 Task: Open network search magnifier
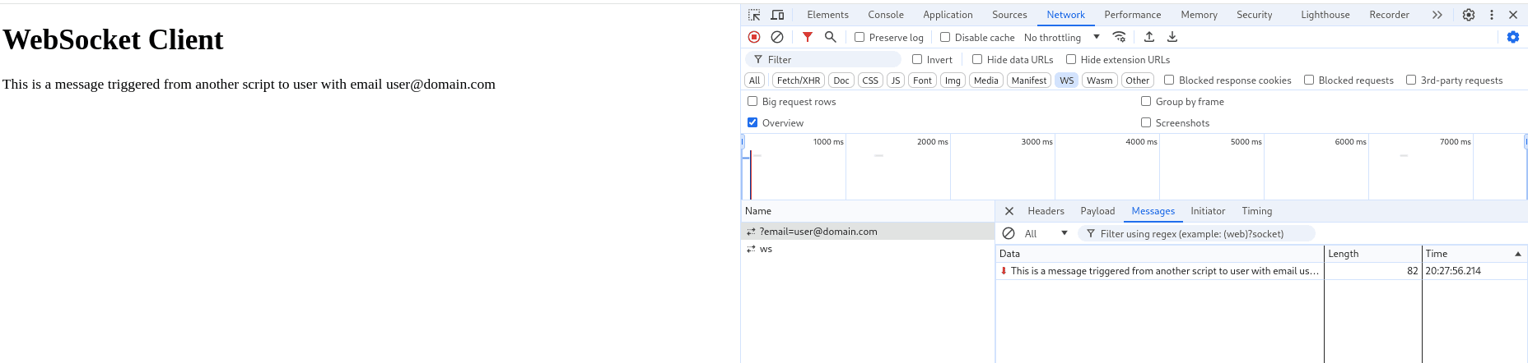(x=831, y=37)
